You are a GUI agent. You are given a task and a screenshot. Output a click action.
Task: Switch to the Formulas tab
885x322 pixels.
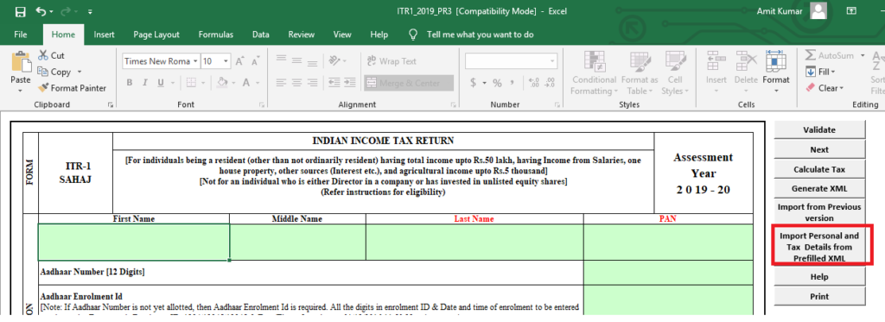pyautogui.click(x=215, y=35)
